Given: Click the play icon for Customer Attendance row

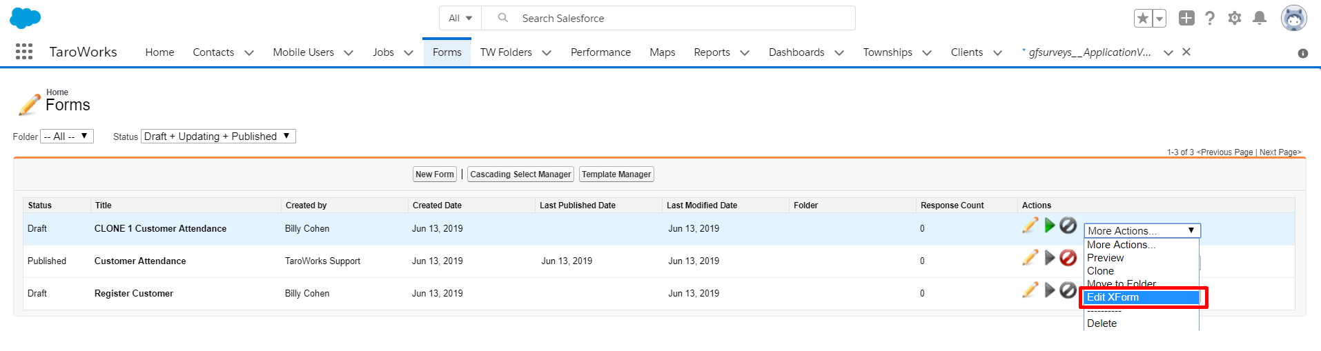Looking at the screenshot, I should click(1050, 257).
